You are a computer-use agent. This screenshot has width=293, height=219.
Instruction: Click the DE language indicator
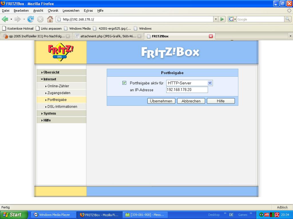click(231, 215)
